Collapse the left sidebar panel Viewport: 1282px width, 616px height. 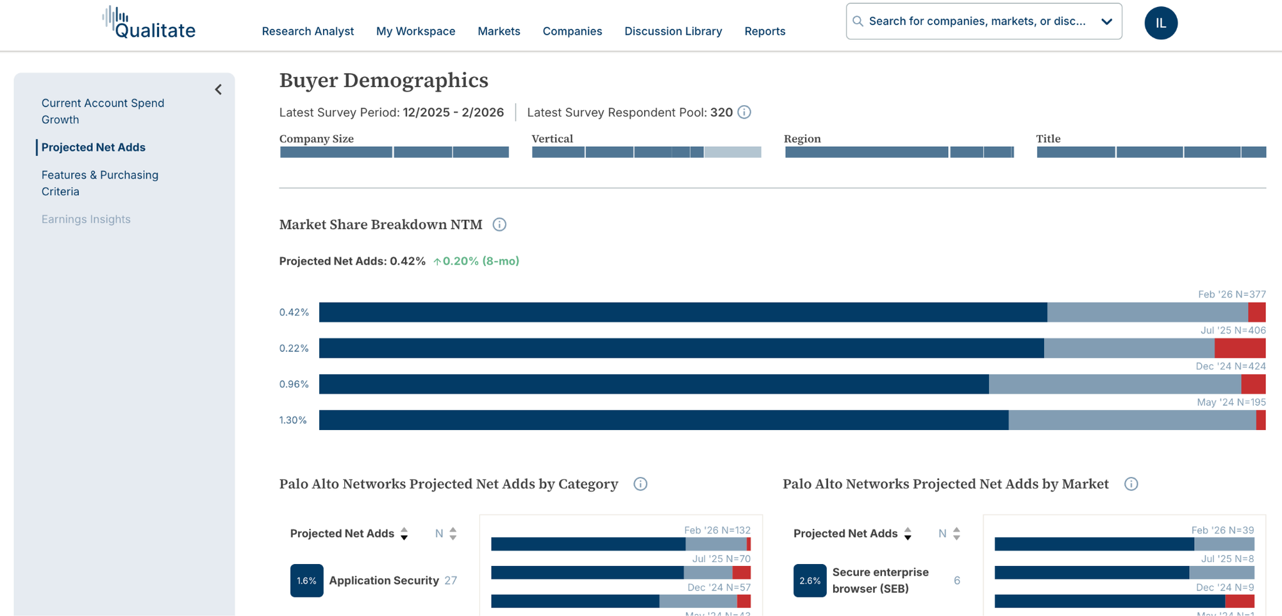pyautogui.click(x=219, y=90)
